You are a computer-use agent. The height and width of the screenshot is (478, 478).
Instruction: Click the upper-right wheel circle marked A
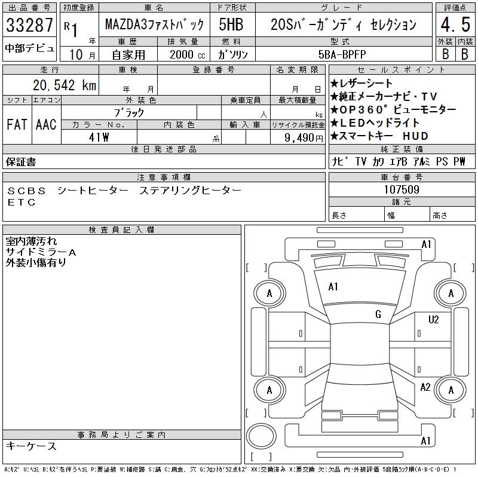point(451,293)
